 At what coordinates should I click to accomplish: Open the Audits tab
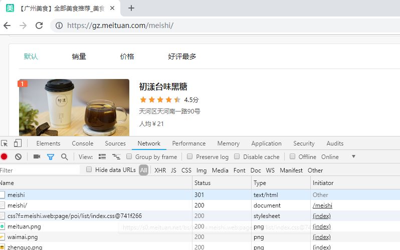[335, 143]
